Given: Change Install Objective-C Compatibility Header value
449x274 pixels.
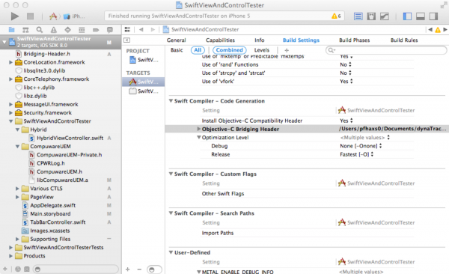Looking at the screenshot, I should [x=346, y=121].
